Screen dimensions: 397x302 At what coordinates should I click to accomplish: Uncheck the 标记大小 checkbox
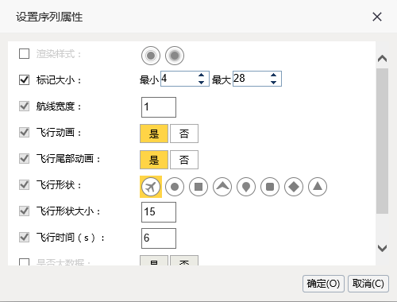tap(24, 79)
